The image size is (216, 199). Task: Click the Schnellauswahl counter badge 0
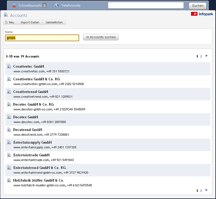(44, 5)
